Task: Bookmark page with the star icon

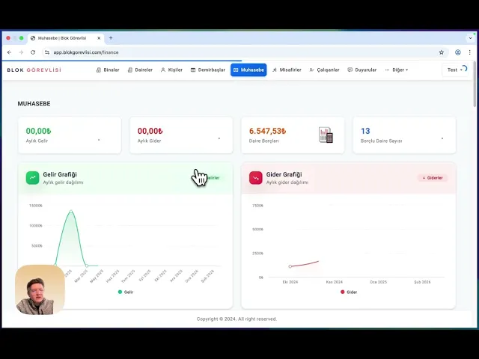Action: coord(442,52)
